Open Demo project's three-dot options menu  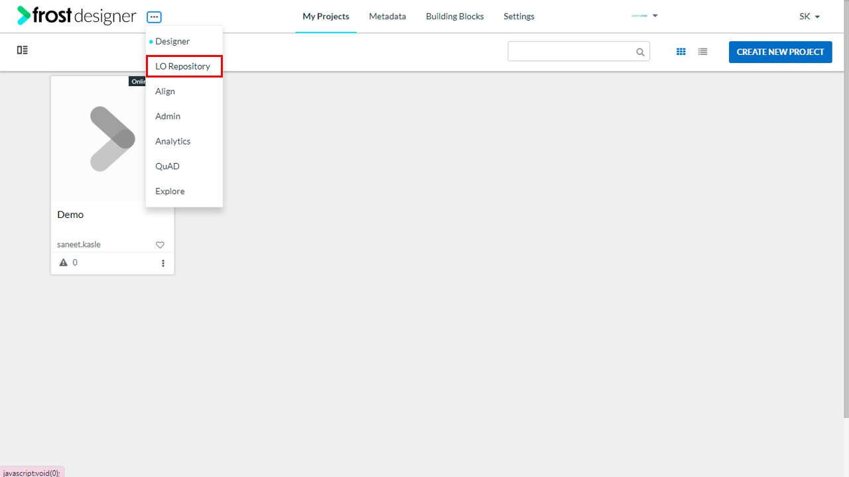pyautogui.click(x=163, y=263)
